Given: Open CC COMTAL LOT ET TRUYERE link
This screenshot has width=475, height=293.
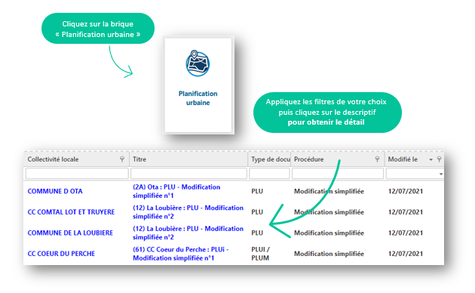Looking at the screenshot, I should pos(71,212).
